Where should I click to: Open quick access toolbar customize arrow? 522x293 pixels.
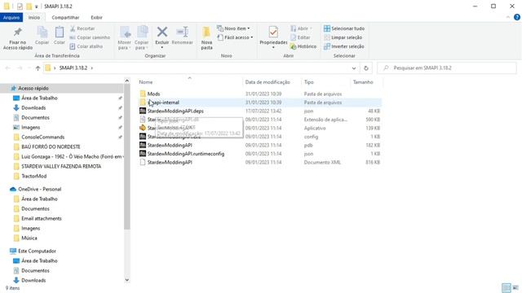37,7
